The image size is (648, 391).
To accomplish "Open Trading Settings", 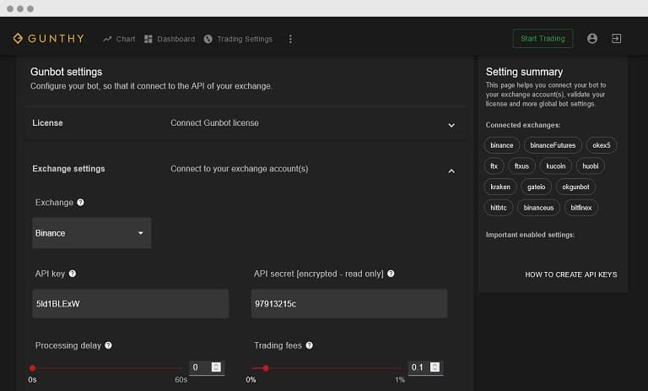I will point(238,39).
